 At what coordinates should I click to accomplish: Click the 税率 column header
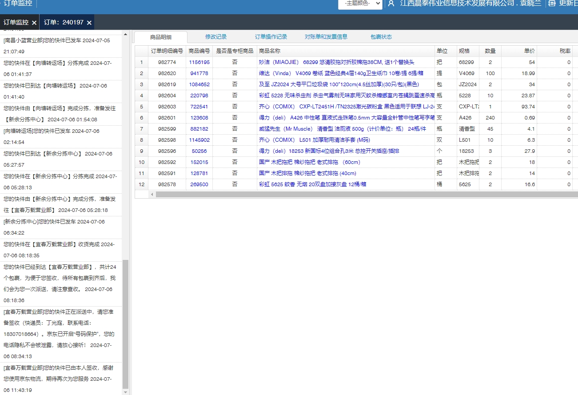[x=555, y=51]
